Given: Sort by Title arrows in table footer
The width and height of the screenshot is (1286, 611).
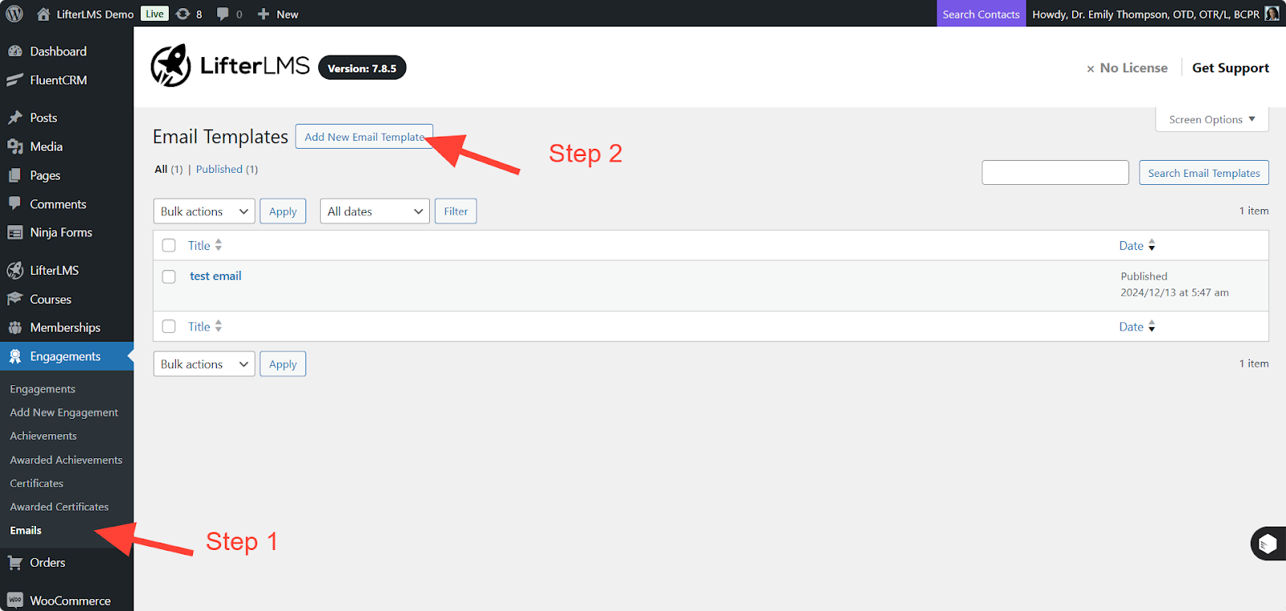Looking at the screenshot, I should tap(219, 326).
